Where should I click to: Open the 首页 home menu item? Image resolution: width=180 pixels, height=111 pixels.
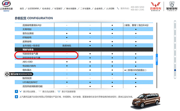[22, 9]
